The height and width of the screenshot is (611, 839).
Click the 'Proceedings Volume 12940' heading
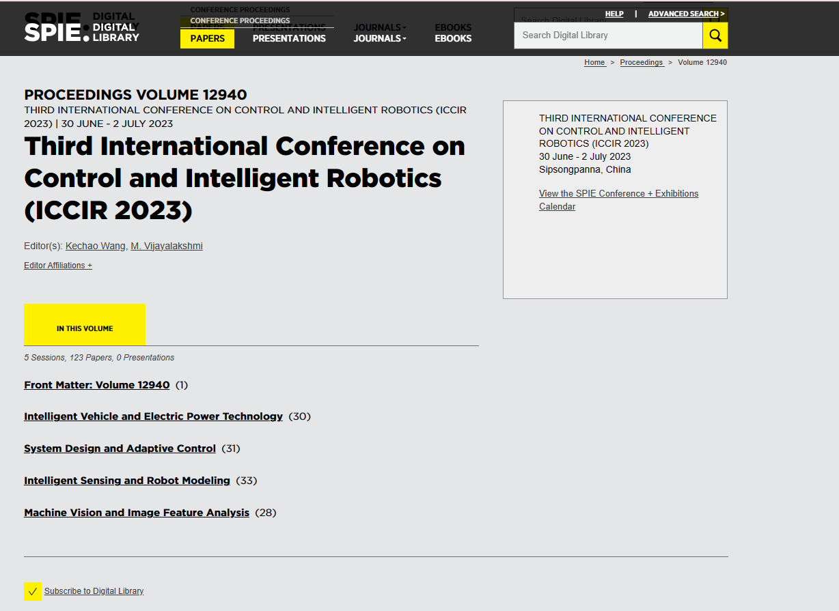click(x=135, y=95)
